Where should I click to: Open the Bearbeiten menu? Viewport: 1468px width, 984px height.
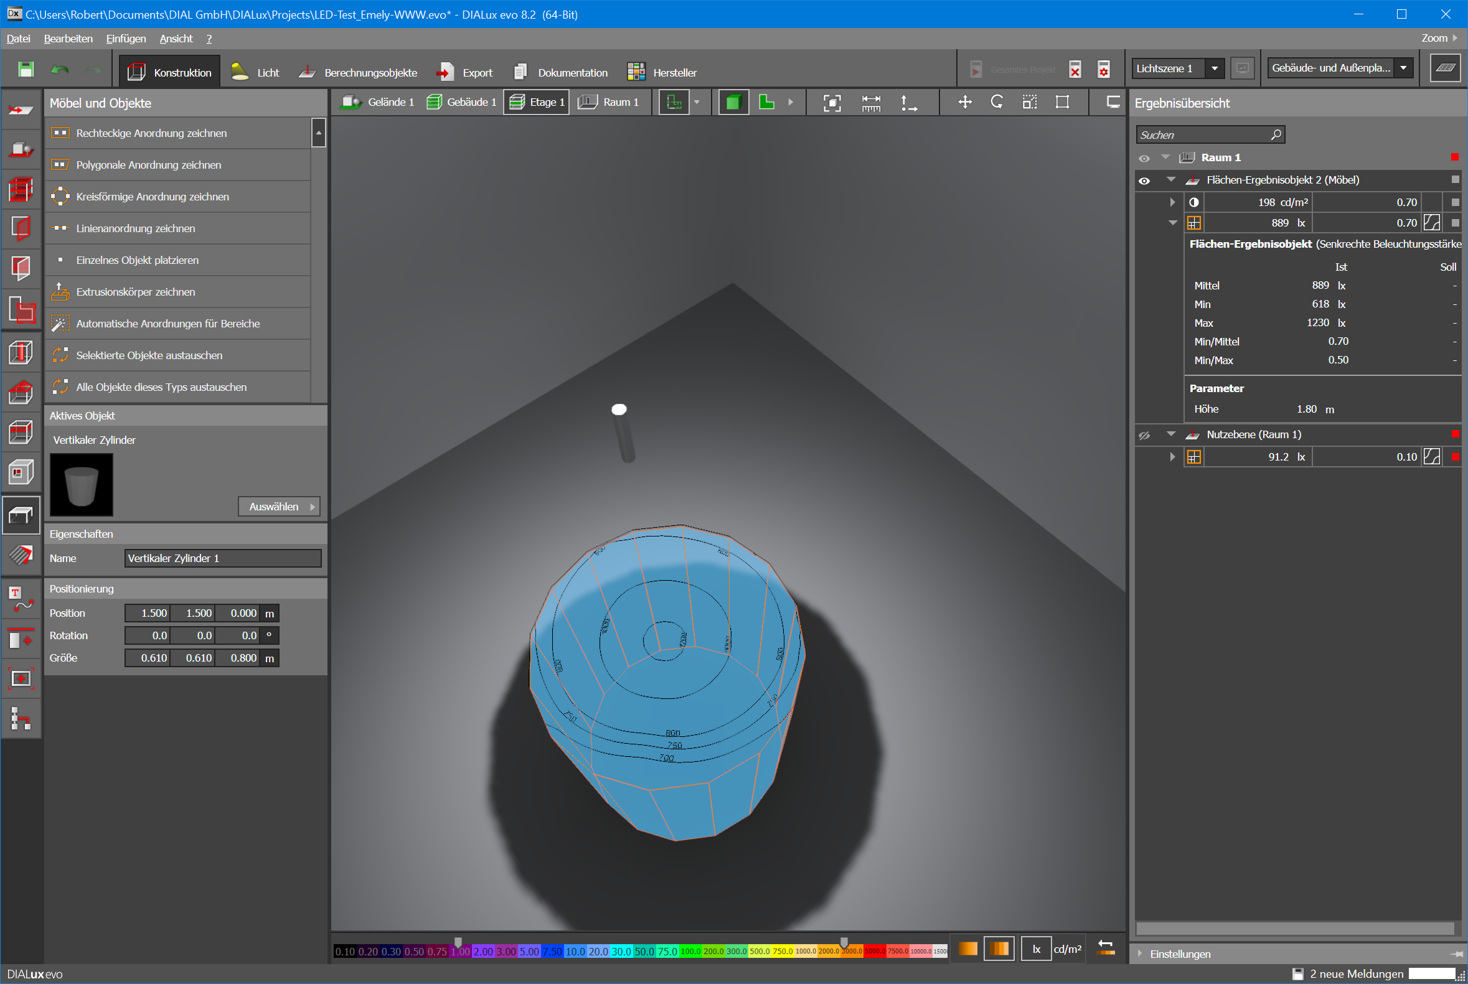coord(68,39)
